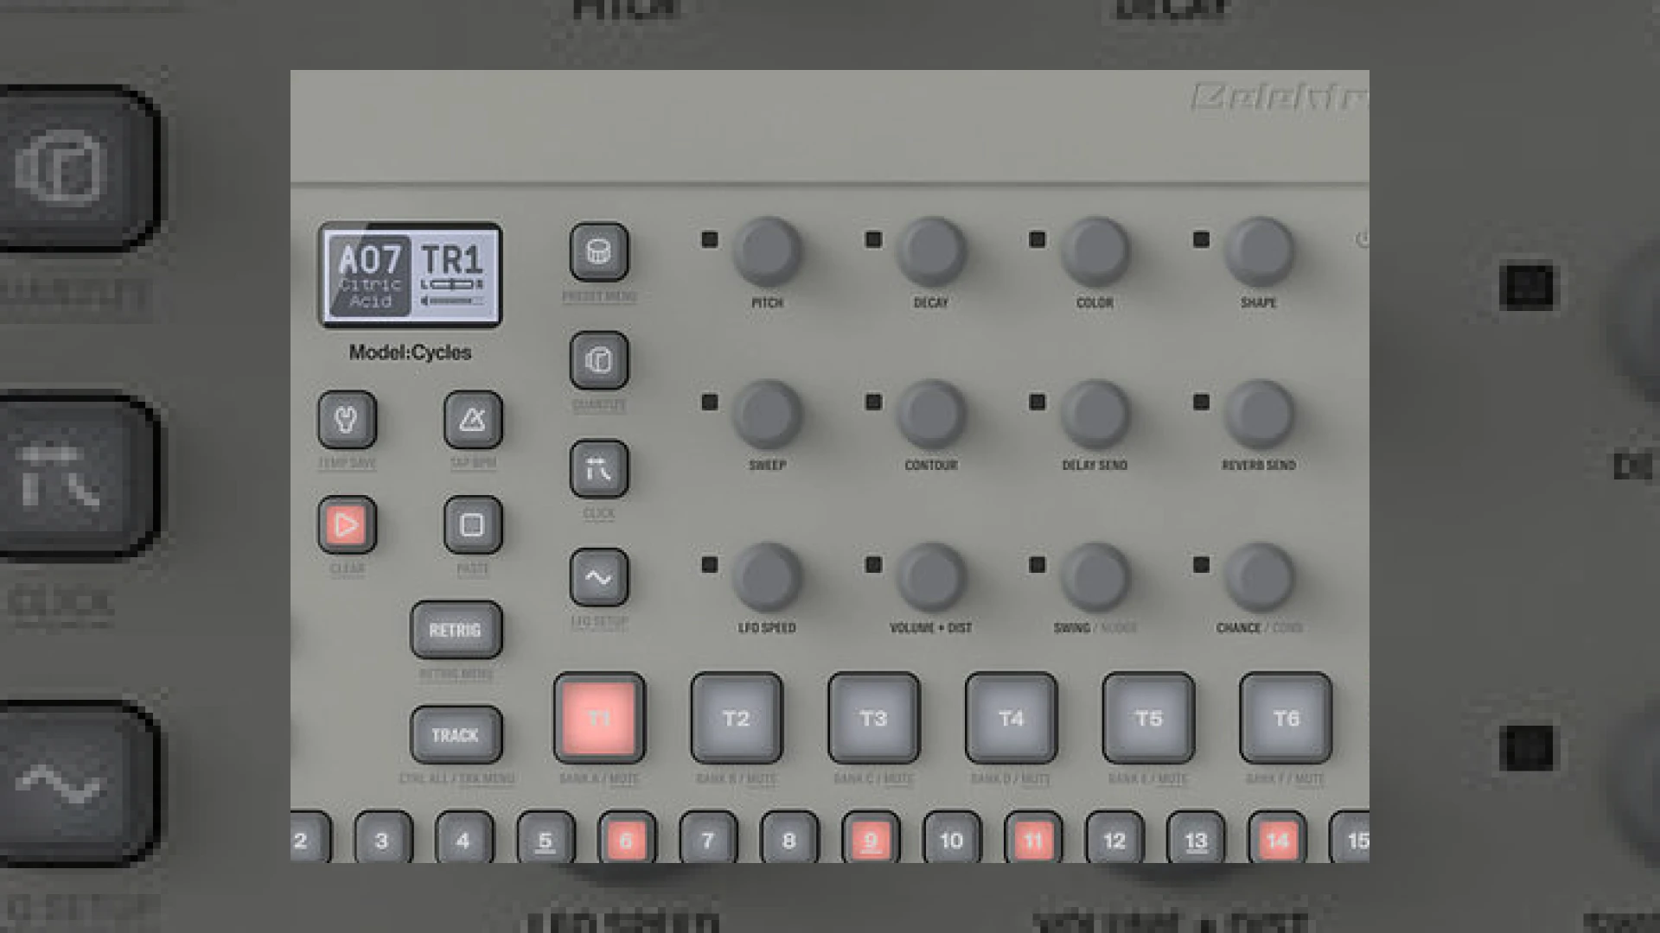Push the RETRIG button
Image resolution: width=1660 pixels, height=933 pixels.
tap(456, 630)
